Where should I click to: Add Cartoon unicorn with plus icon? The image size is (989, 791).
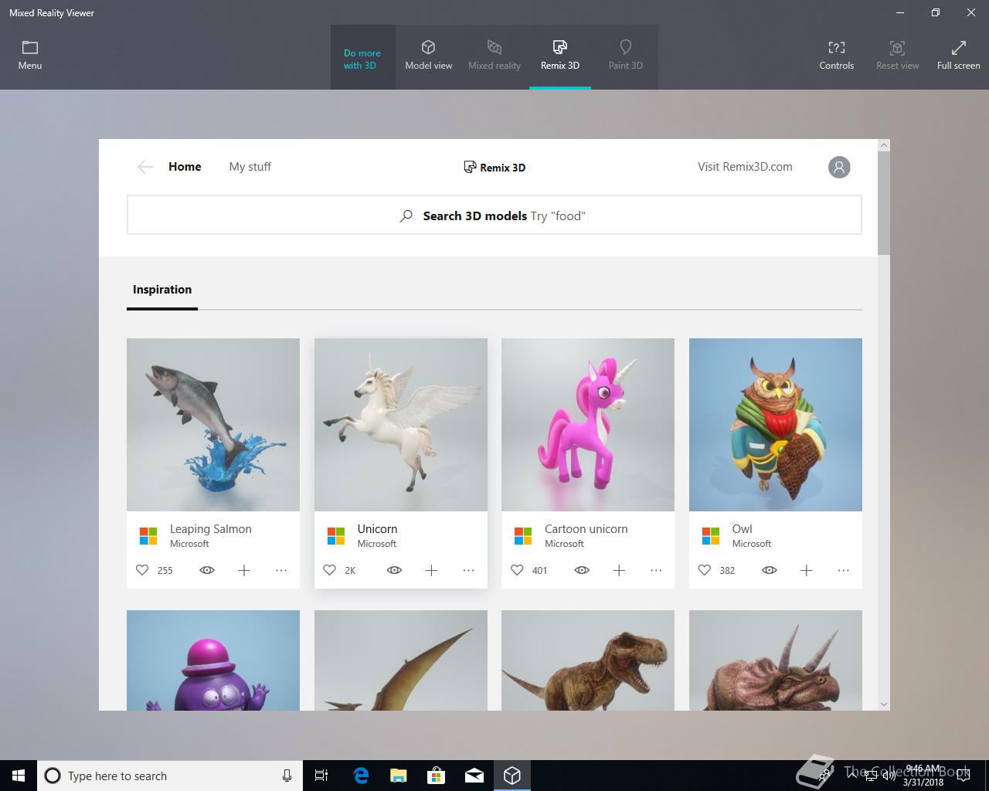[619, 570]
